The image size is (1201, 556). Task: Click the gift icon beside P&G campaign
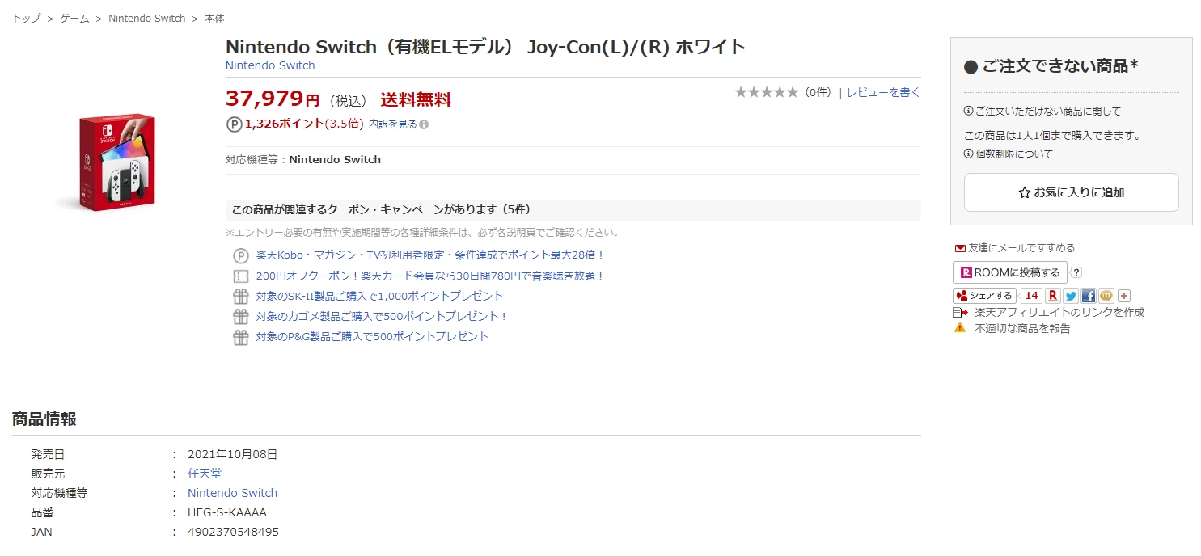tap(240, 337)
